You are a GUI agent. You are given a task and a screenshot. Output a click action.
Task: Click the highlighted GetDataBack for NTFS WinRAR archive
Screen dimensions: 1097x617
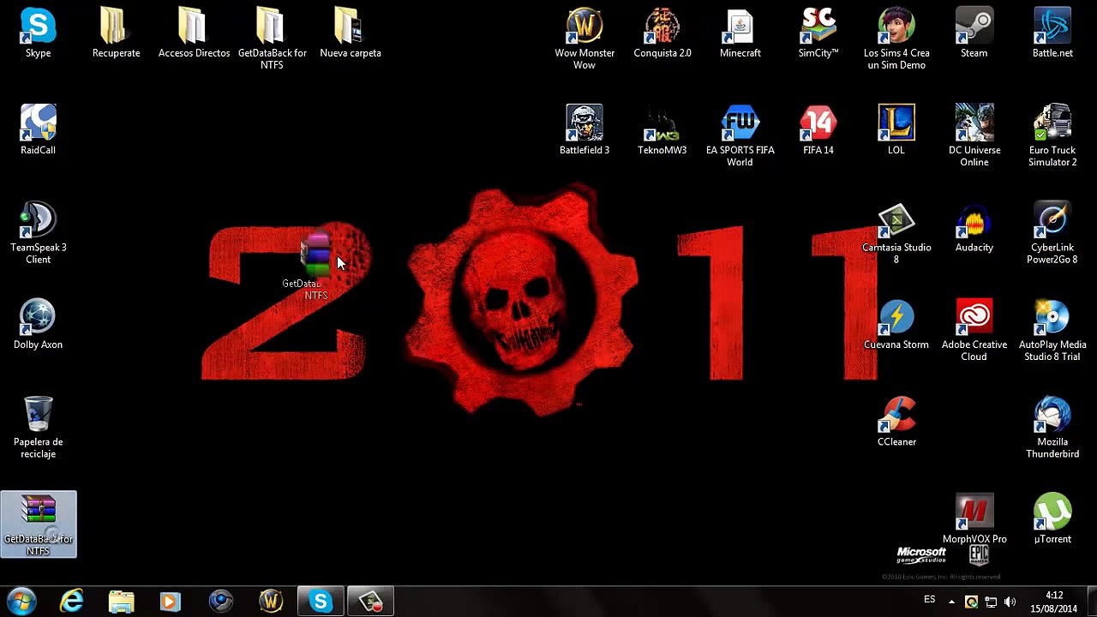point(39,524)
